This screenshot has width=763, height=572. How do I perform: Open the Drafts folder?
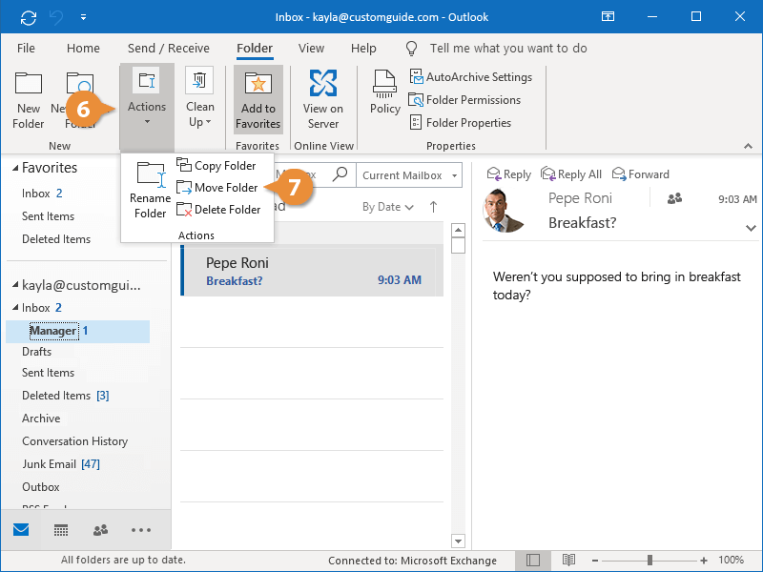[x=36, y=352]
